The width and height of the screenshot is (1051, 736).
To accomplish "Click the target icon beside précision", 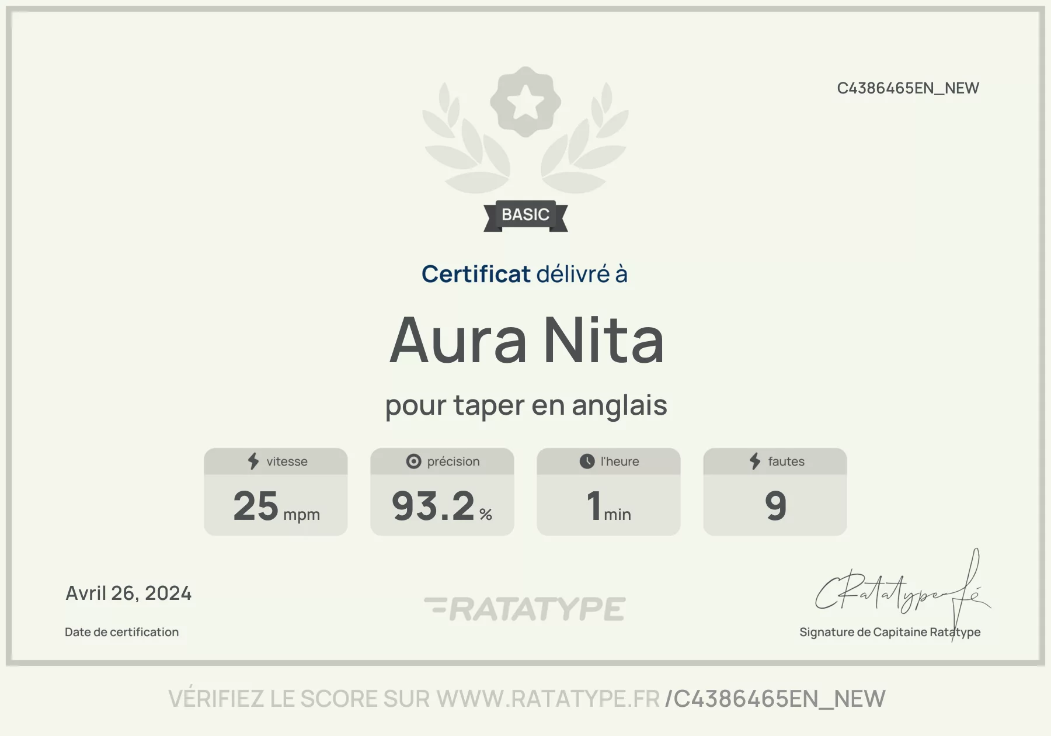I will pos(413,461).
